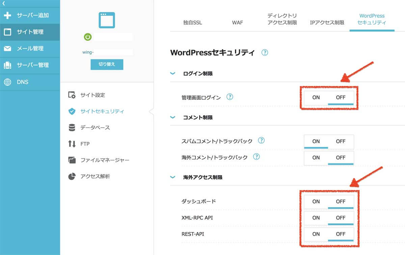
Task: Open メール管理 in the sidebar
Action: pos(30,49)
